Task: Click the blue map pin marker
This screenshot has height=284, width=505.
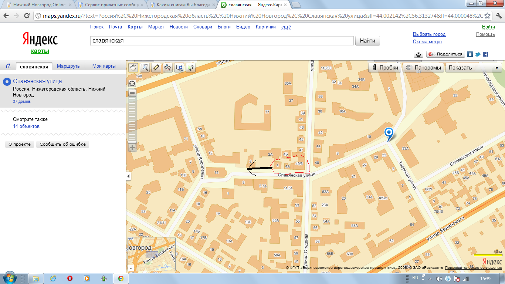Action: click(x=389, y=134)
